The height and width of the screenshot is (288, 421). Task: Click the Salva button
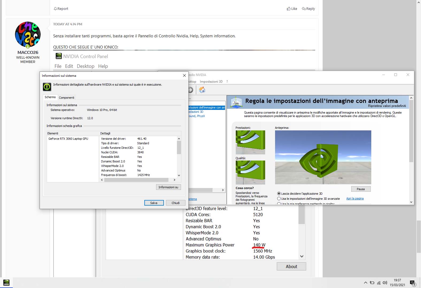tap(154, 203)
